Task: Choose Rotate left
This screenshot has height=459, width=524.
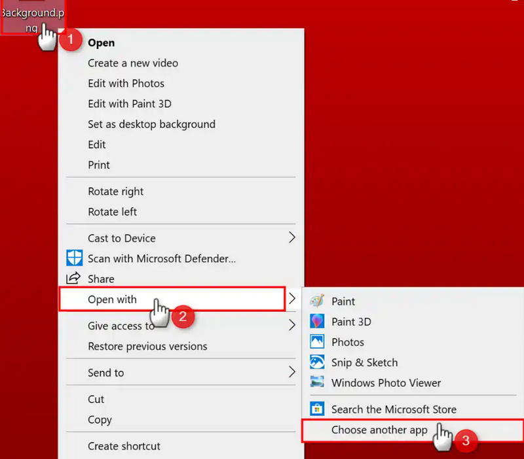Action: [x=181, y=212]
